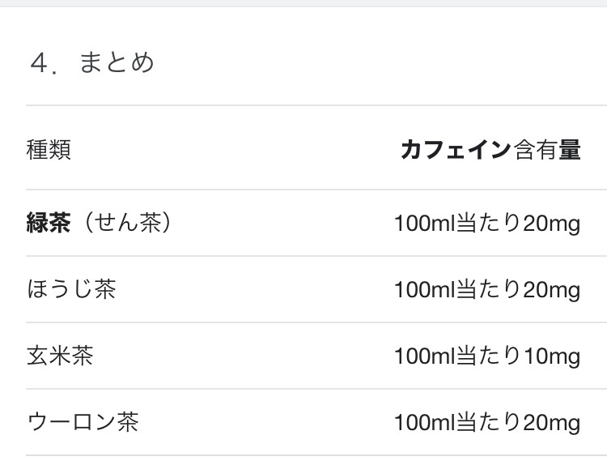This screenshot has height=465, width=607.
Task: Select the ほうじ茶 row label
Action: (71, 289)
